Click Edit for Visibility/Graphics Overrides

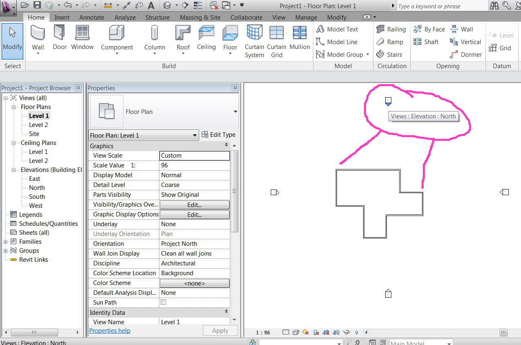(195, 205)
